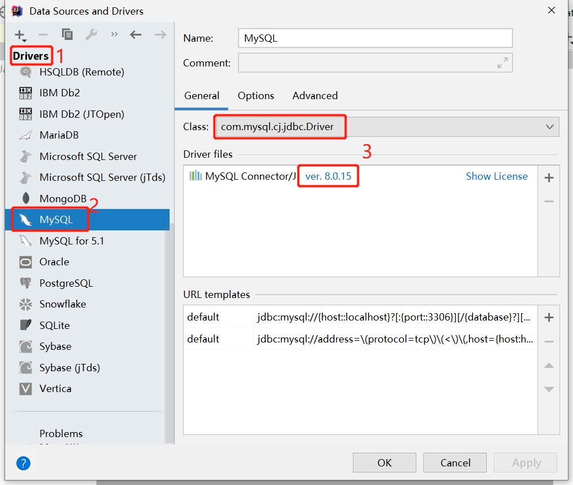Screen dimensions: 573x485
Task: Click the Name input field
Action: (375, 38)
